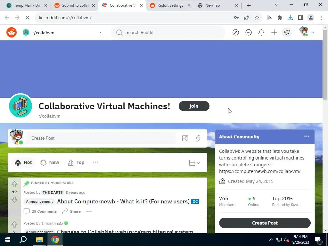Show hidden system tray icons
The image size is (328, 246).
pos(271,240)
